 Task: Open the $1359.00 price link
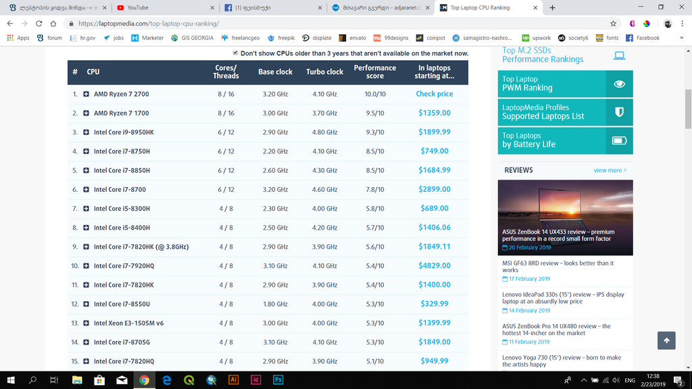click(435, 113)
